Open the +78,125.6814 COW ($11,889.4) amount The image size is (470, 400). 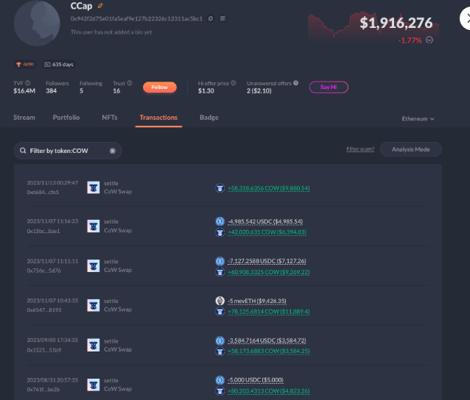[269, 312]
